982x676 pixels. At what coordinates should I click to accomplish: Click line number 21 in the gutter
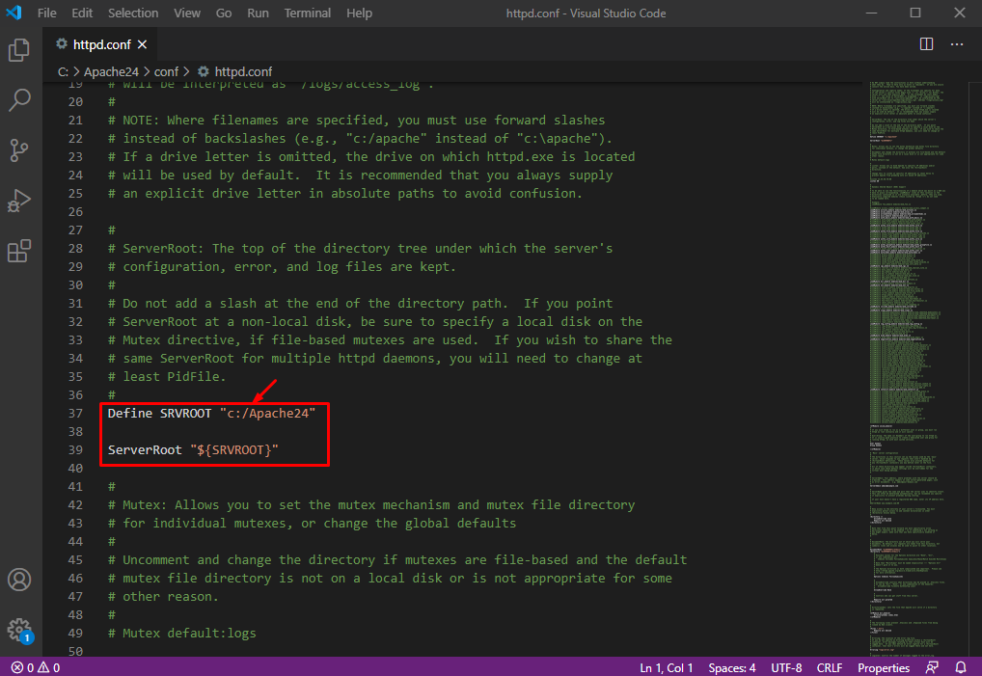[x=75, y=121]
